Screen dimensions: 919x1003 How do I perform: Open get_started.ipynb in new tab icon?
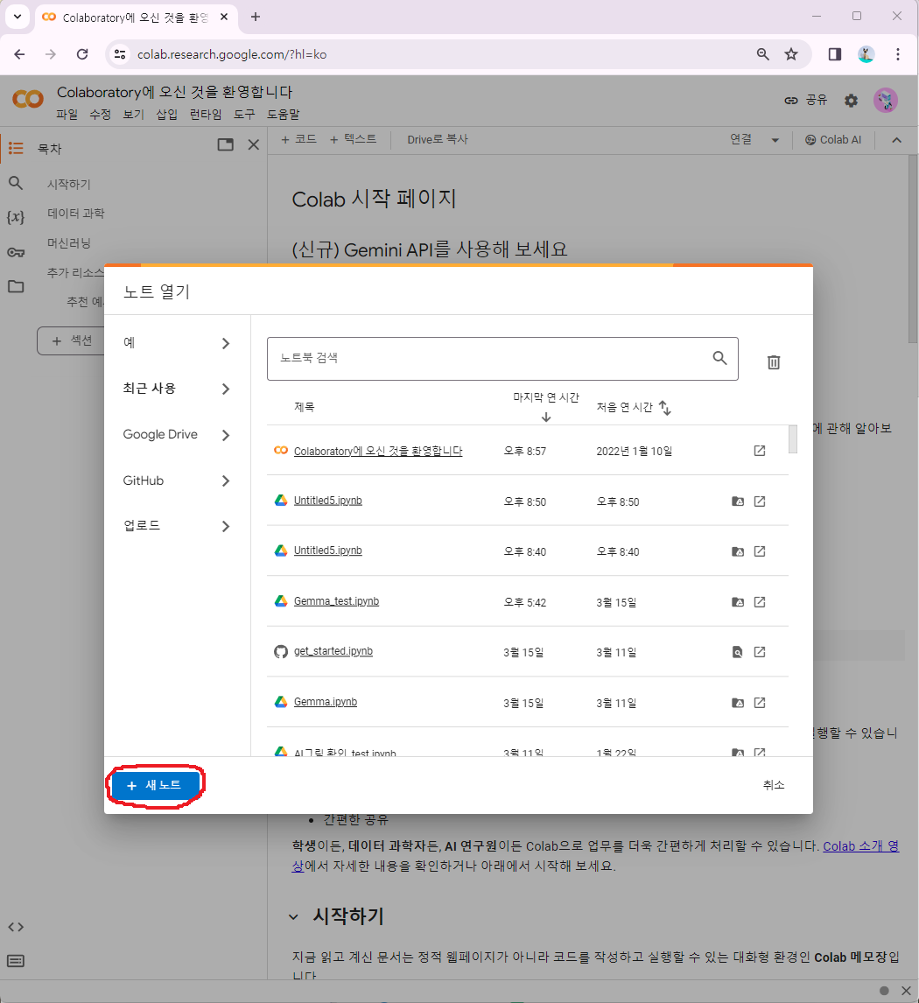pyautogui.click(x=759, y=652)
